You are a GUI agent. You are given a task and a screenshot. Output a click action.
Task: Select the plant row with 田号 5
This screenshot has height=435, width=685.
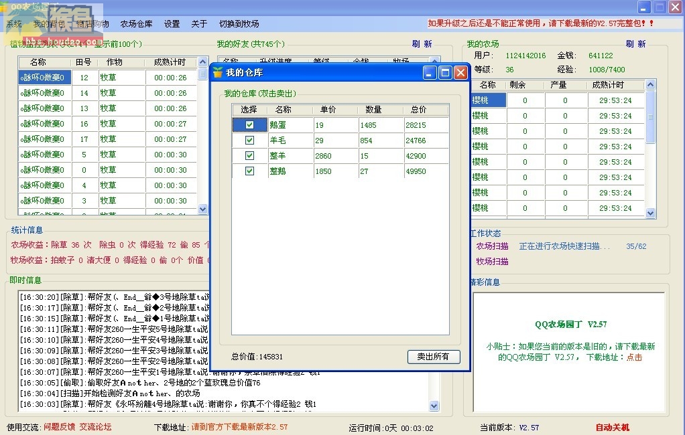click(x=107, y=155)
